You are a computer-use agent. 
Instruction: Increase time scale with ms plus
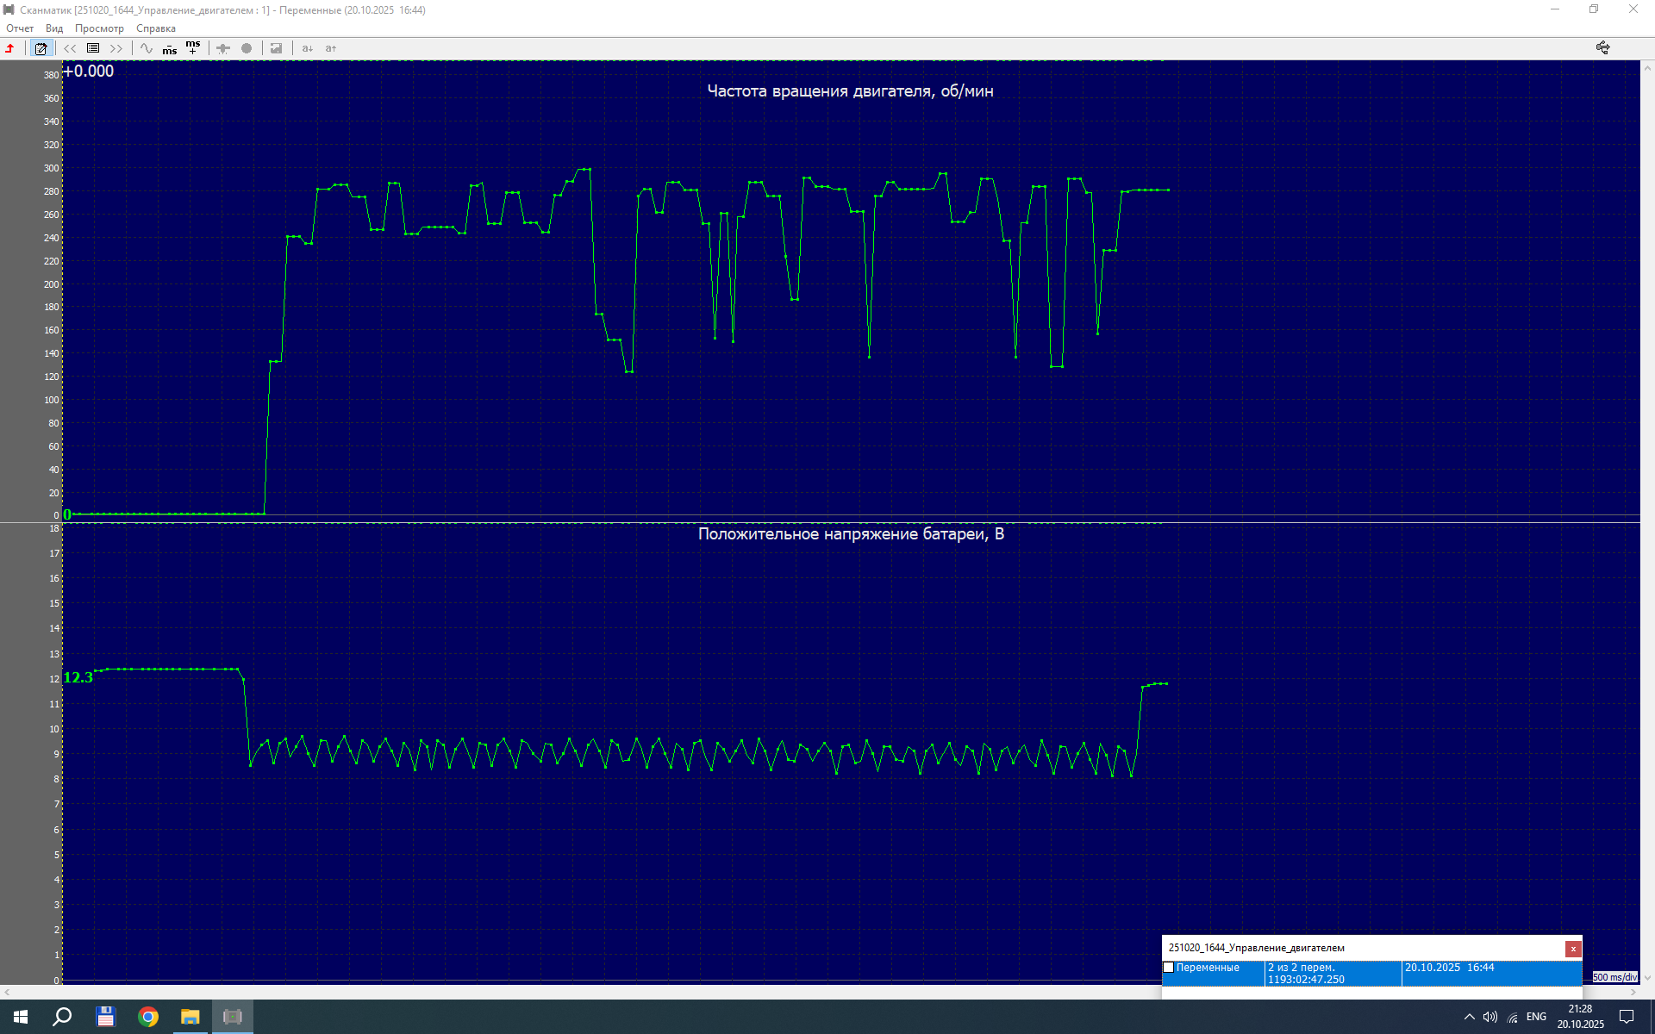point(193,47)
